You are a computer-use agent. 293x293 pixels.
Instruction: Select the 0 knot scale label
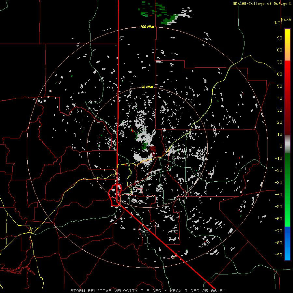coord(281,146)
